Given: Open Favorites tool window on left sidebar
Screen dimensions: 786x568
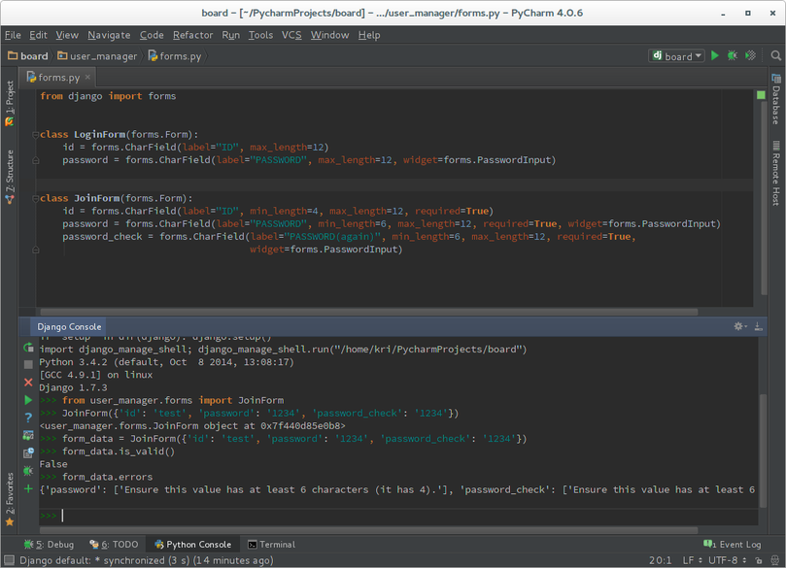Looking at the screenshot, I should point(10,500).
